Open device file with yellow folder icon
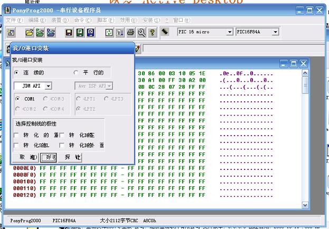 point(30,33)
